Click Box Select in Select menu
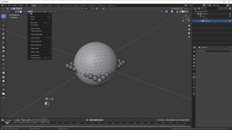 [40, 23]
